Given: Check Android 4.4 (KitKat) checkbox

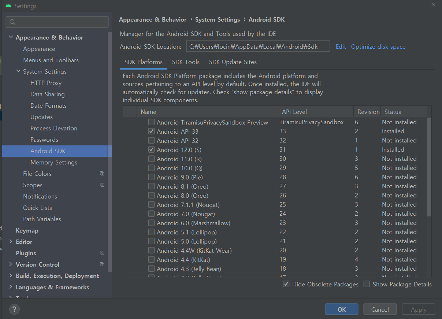Looking at the screenshot, I should (x=151, y=260).
